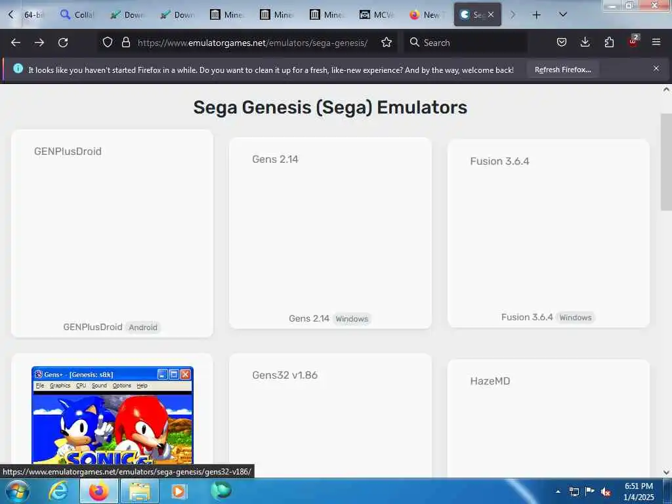Switch to the MCVe tab
Screen dimensions: 672x504
[x=376, y=14]
